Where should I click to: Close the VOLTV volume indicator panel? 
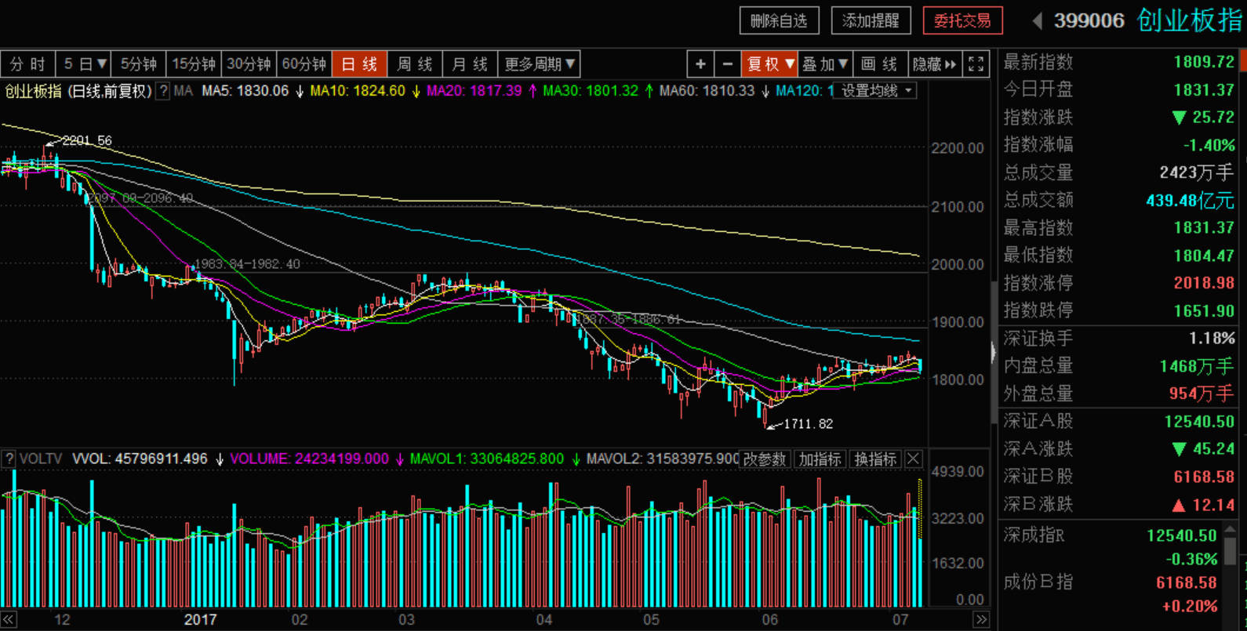[914, 459]
